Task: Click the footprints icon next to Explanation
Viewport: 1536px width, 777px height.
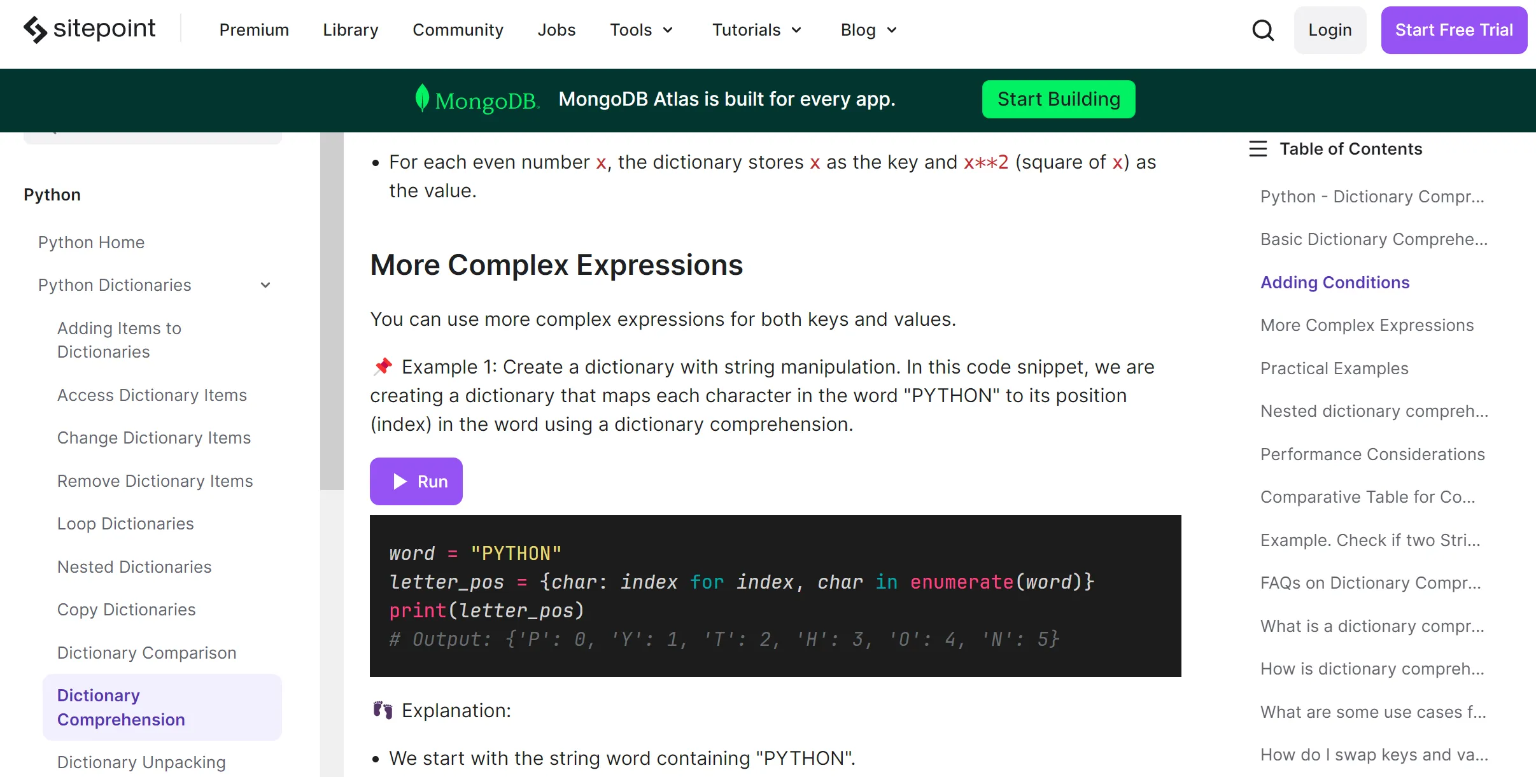Action: [x=383, y=710]
